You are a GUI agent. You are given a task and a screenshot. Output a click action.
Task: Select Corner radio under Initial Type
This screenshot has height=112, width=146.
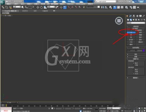(134, 63)
